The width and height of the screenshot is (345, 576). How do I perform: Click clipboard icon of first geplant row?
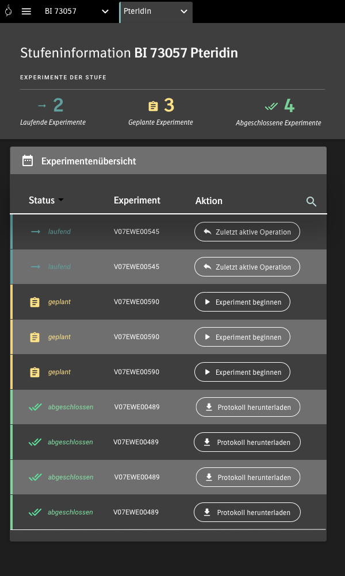[35, 302]
